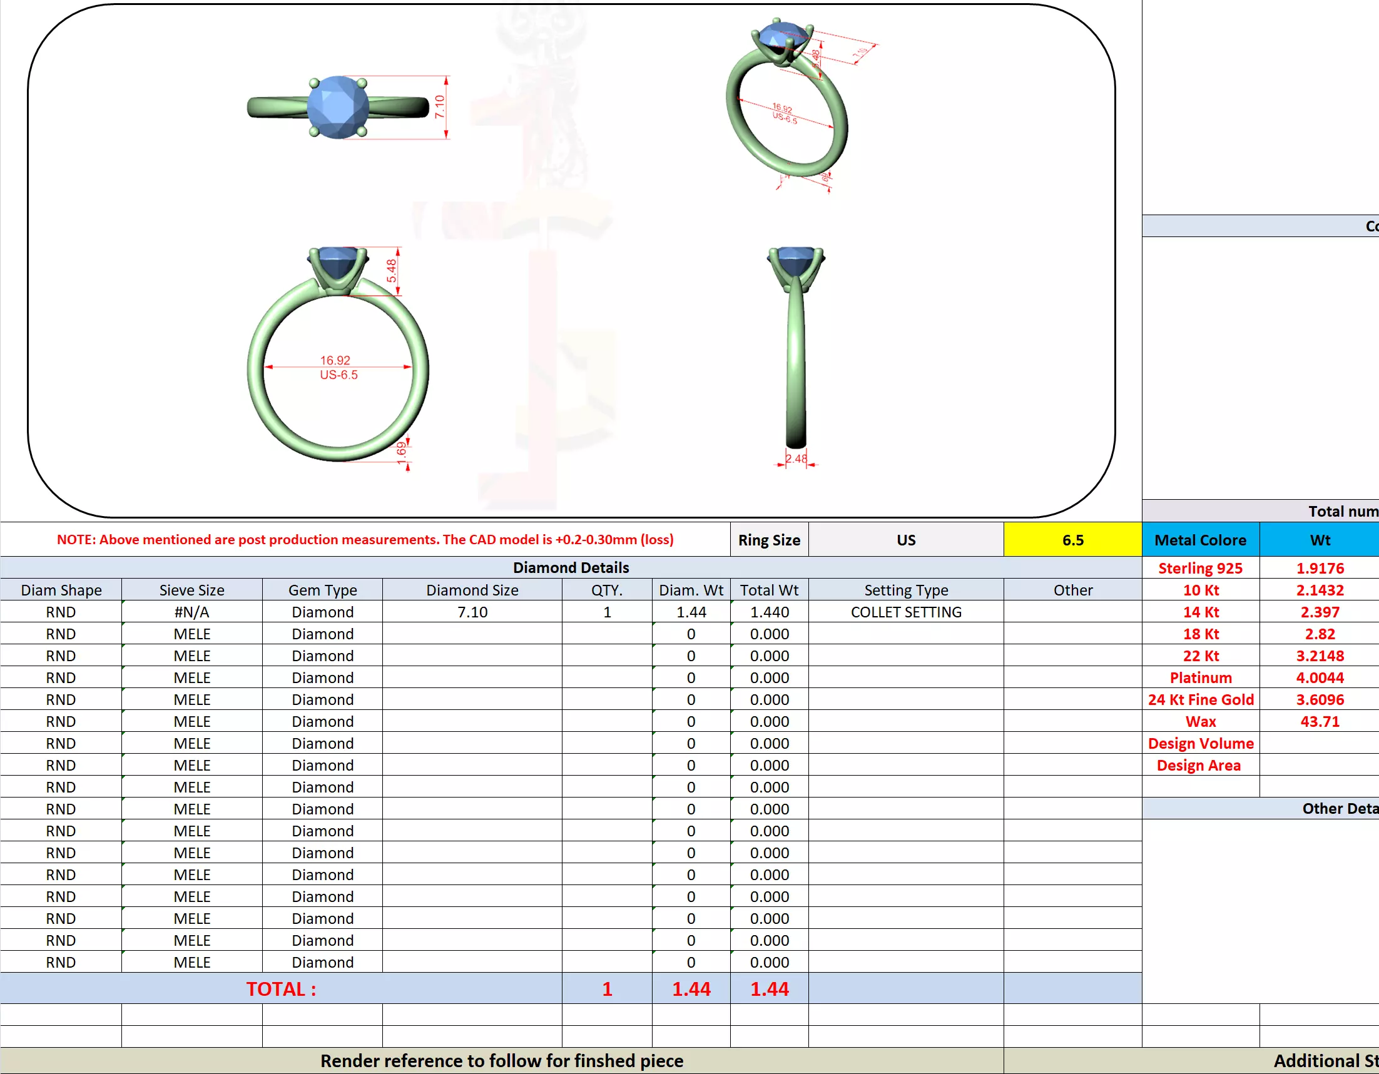1379x1074 pixels.
Task: Click the Design Volume label cell
Action: [1199, 743]
